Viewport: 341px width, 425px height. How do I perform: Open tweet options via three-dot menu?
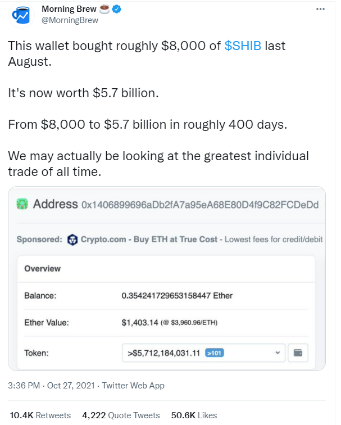click(x=320, y=9)
